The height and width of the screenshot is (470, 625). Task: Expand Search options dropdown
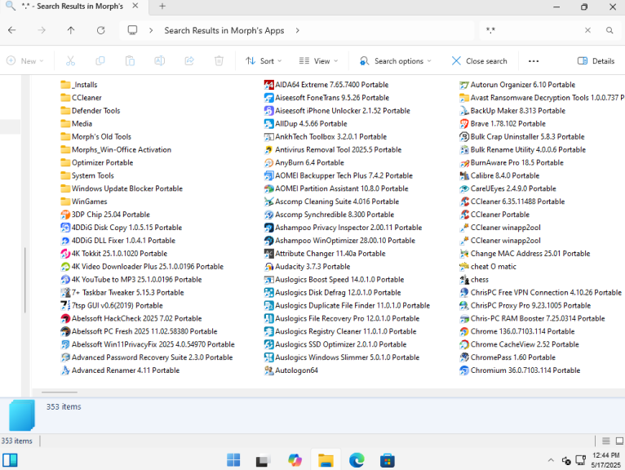coord(396,61)
